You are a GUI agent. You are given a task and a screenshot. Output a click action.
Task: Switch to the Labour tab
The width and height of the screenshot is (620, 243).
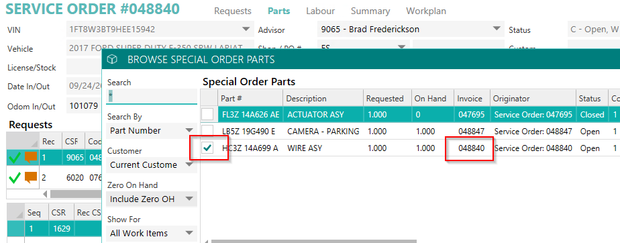pos(320,11)
